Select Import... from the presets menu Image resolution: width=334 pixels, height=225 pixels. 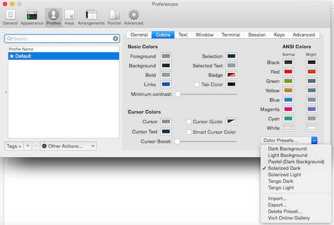277,199
